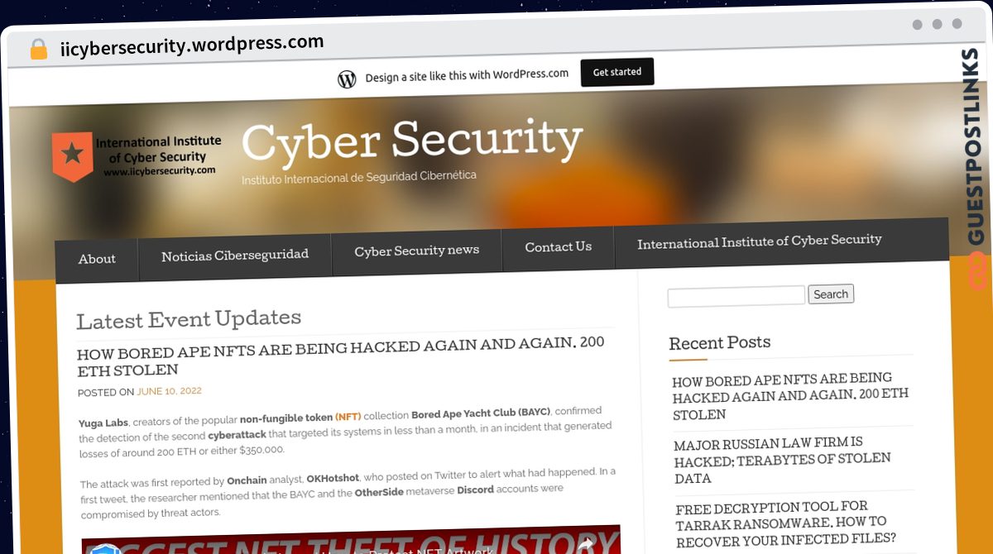
Task: Go to the Contact Us page
Action: 559,246
